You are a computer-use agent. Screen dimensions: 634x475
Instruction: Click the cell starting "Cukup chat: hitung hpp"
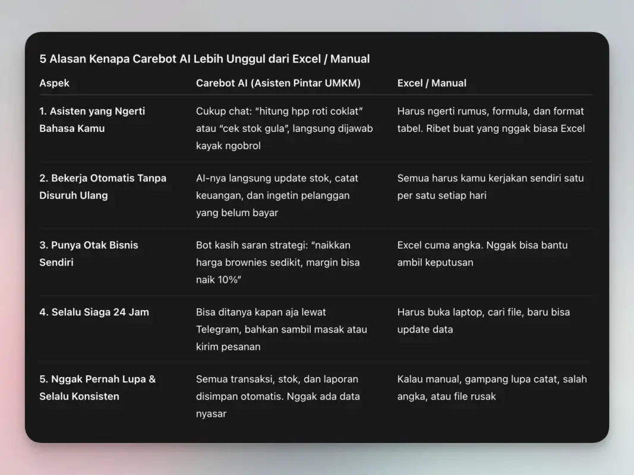point(284,128)
